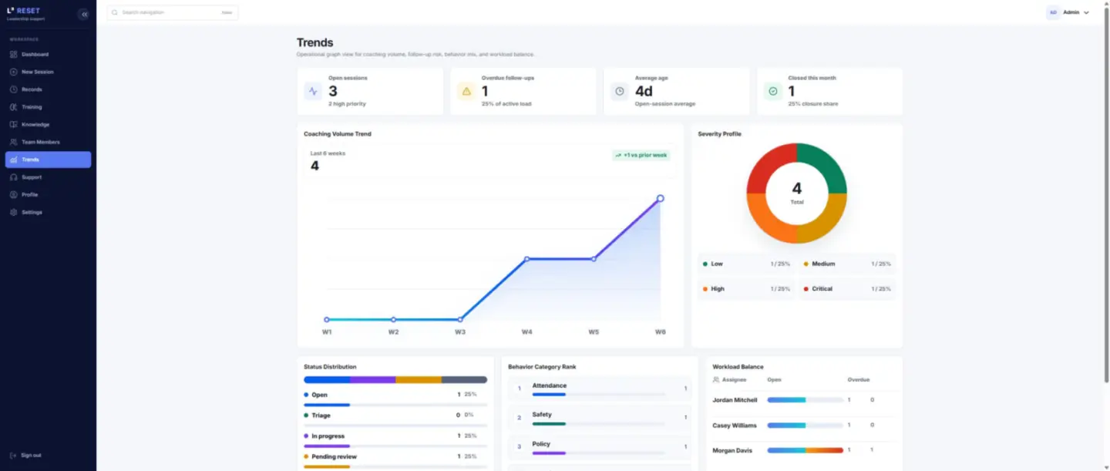
Task: Open Team Members via people icon
Action: click(14, 142)
